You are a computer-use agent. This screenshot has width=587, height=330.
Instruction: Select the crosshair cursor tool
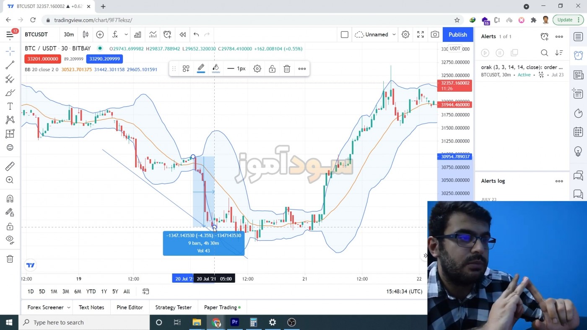click(x=10, y=51)
